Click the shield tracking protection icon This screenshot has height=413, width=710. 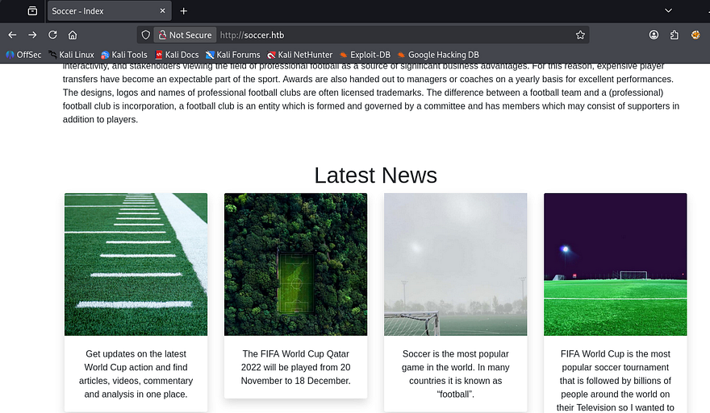pos(145,35)
